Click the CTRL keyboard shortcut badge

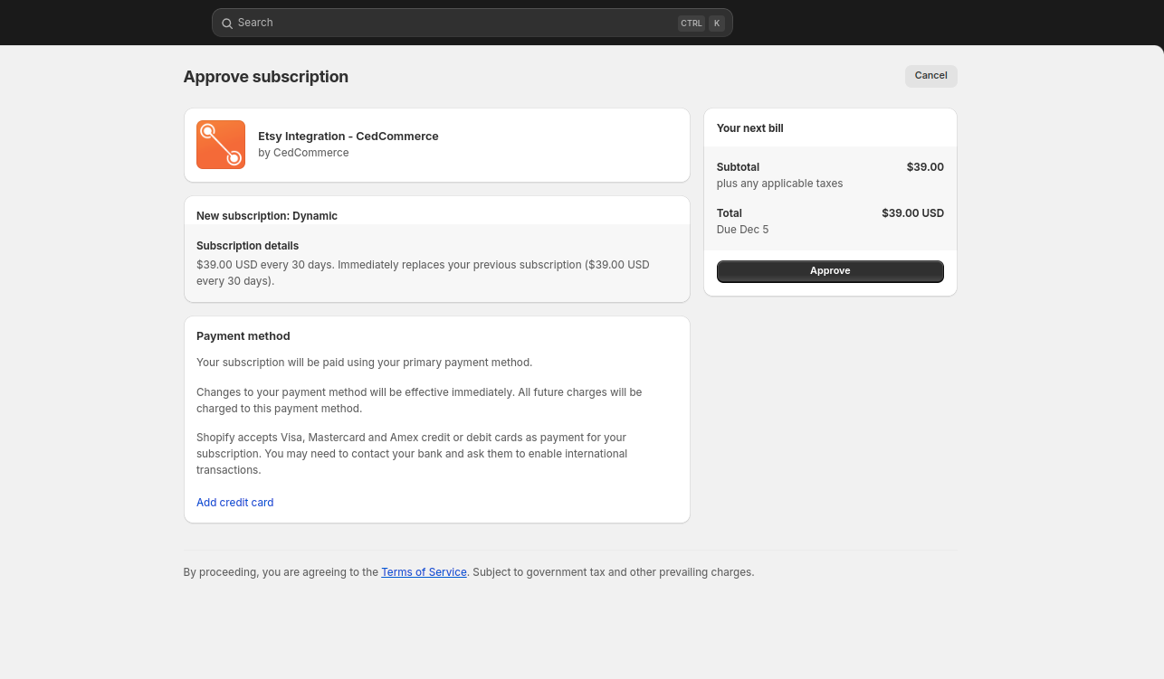click(692, 24)
